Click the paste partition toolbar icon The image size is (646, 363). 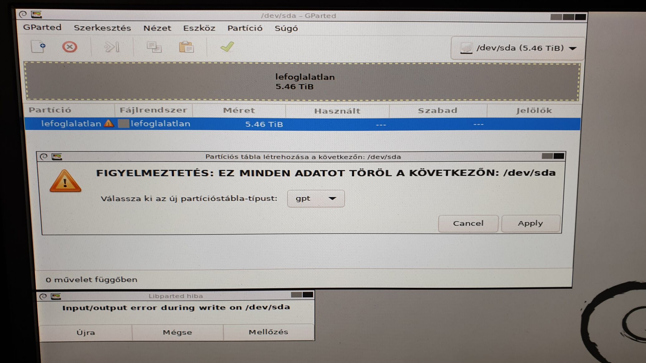[x=186, y=47]
